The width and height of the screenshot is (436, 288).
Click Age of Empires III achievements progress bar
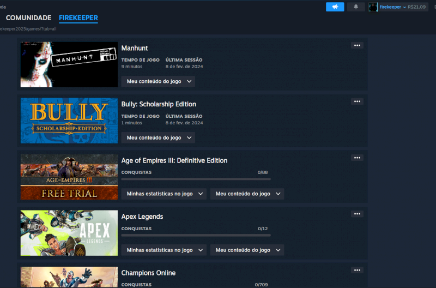(x=196, y=179)
